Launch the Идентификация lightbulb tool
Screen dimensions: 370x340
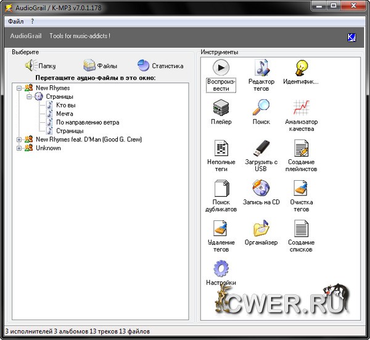tap(300, 67)
